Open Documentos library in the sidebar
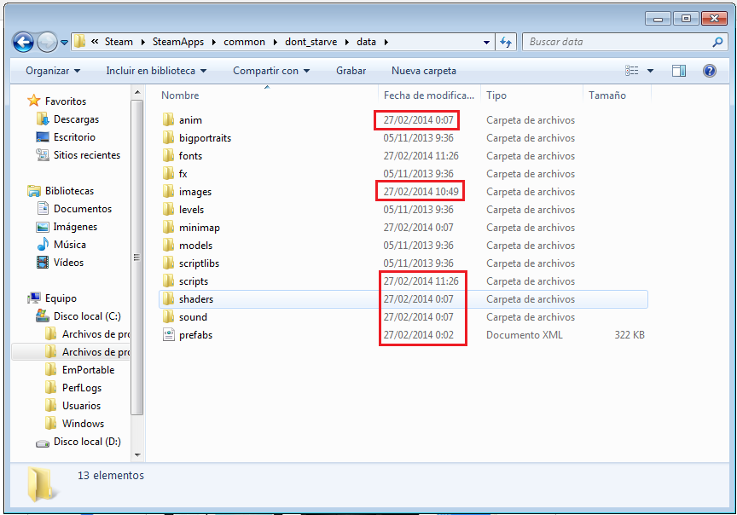737x515 pixels. [82, 209]
